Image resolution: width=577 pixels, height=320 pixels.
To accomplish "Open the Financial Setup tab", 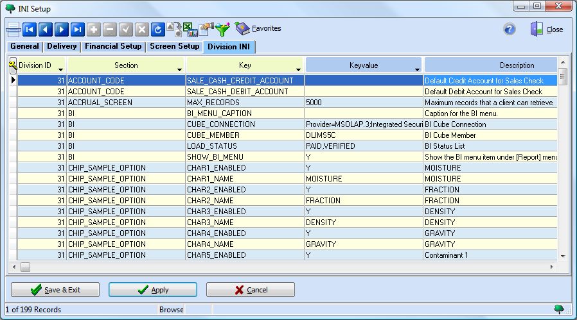I will 113,47.
